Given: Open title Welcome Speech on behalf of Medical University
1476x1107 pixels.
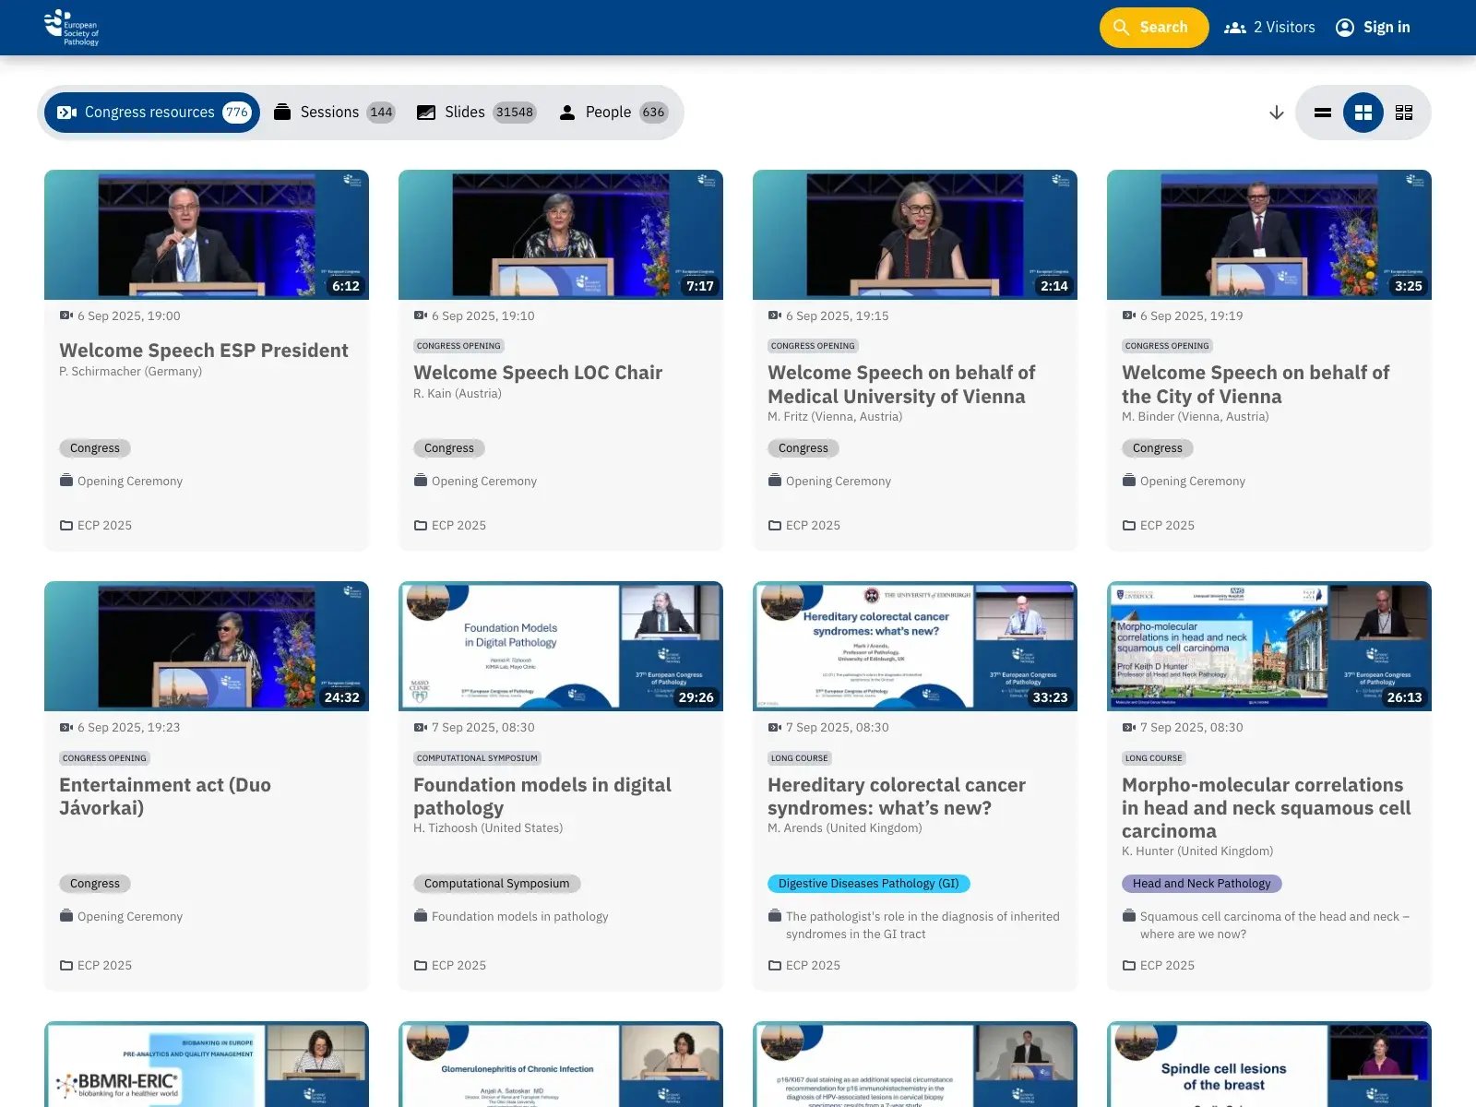Looking at the screenshot, I should [901, 385].
